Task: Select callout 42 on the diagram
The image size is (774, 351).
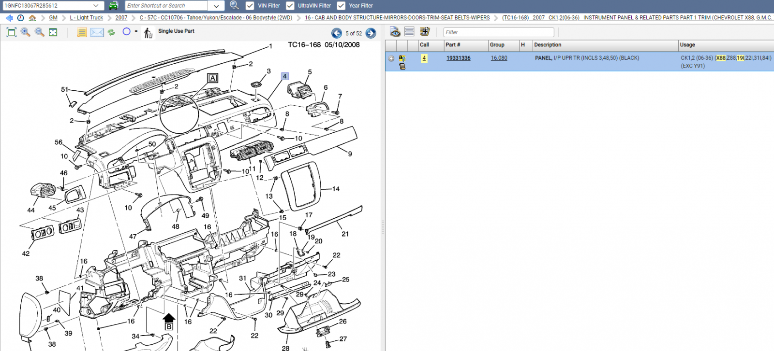Action: (26, 253)
